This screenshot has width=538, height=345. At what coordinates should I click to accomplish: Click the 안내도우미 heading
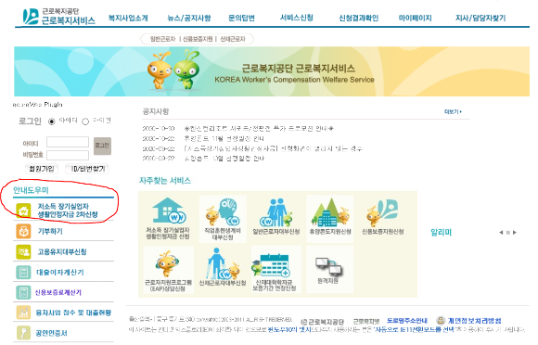(31, 190)
